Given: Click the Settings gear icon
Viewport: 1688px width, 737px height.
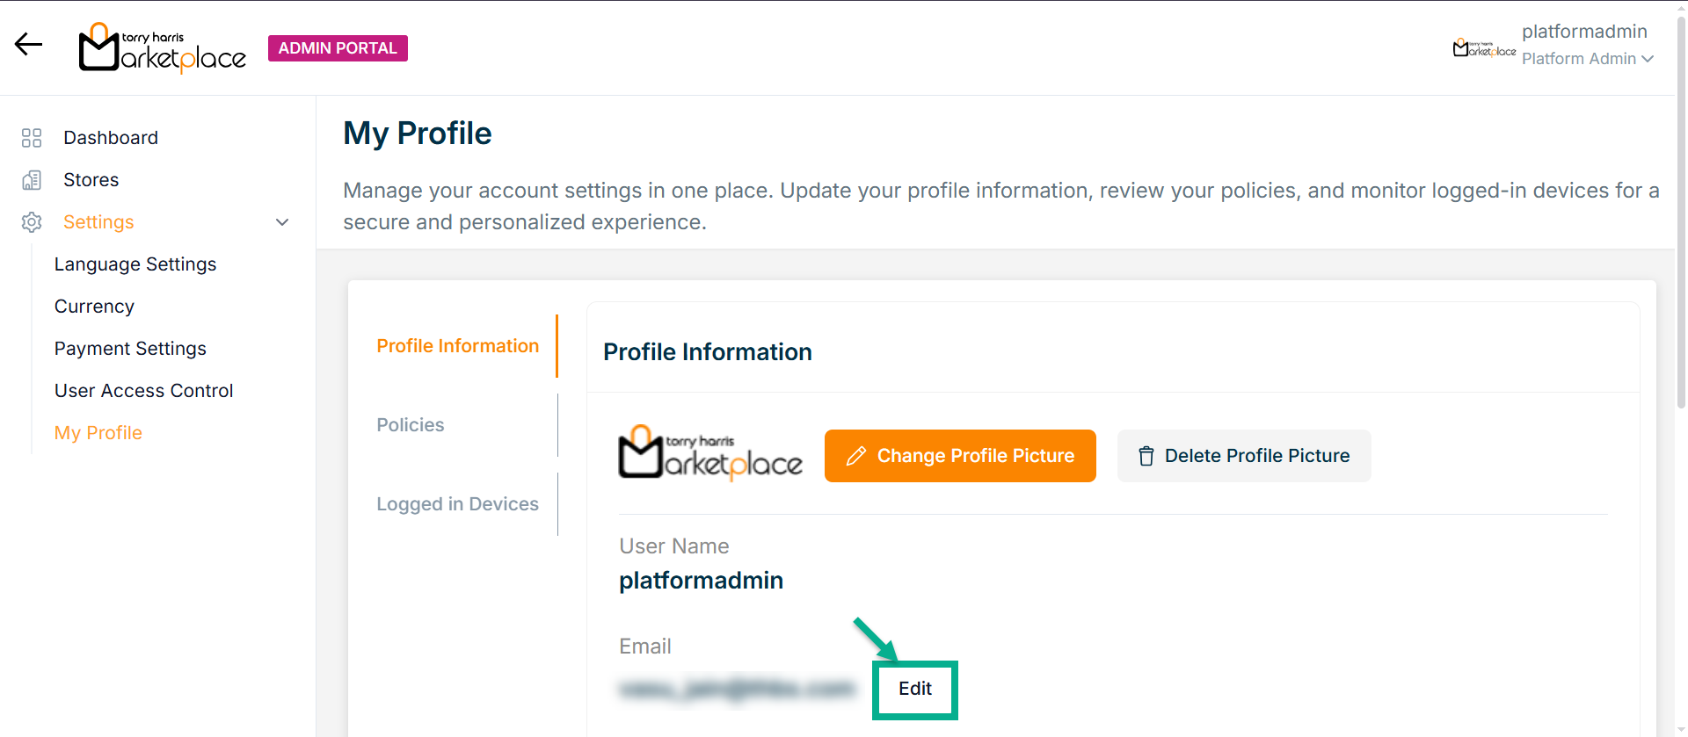Looking at the screenshot, I should click(32, 222).
